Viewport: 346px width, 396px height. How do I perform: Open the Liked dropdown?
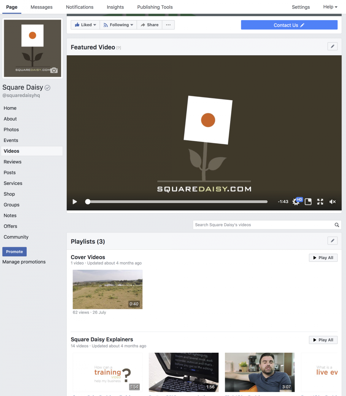85,25
